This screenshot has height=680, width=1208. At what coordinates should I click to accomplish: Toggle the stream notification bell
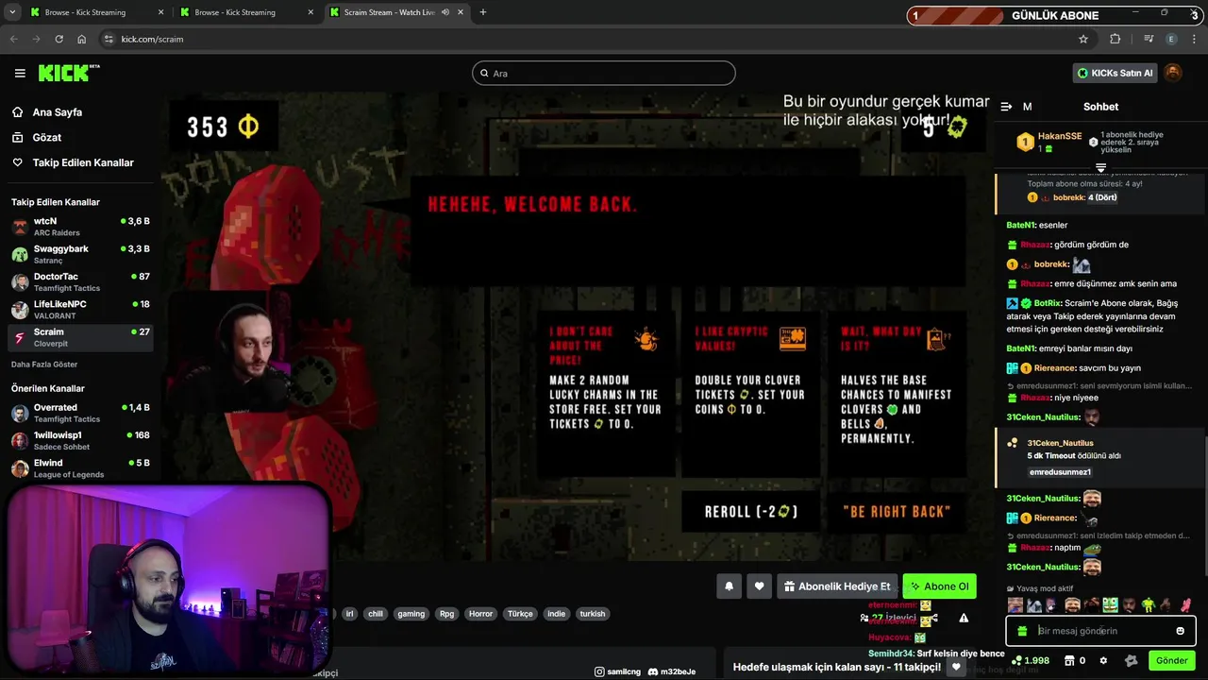[x=729, y=586]
